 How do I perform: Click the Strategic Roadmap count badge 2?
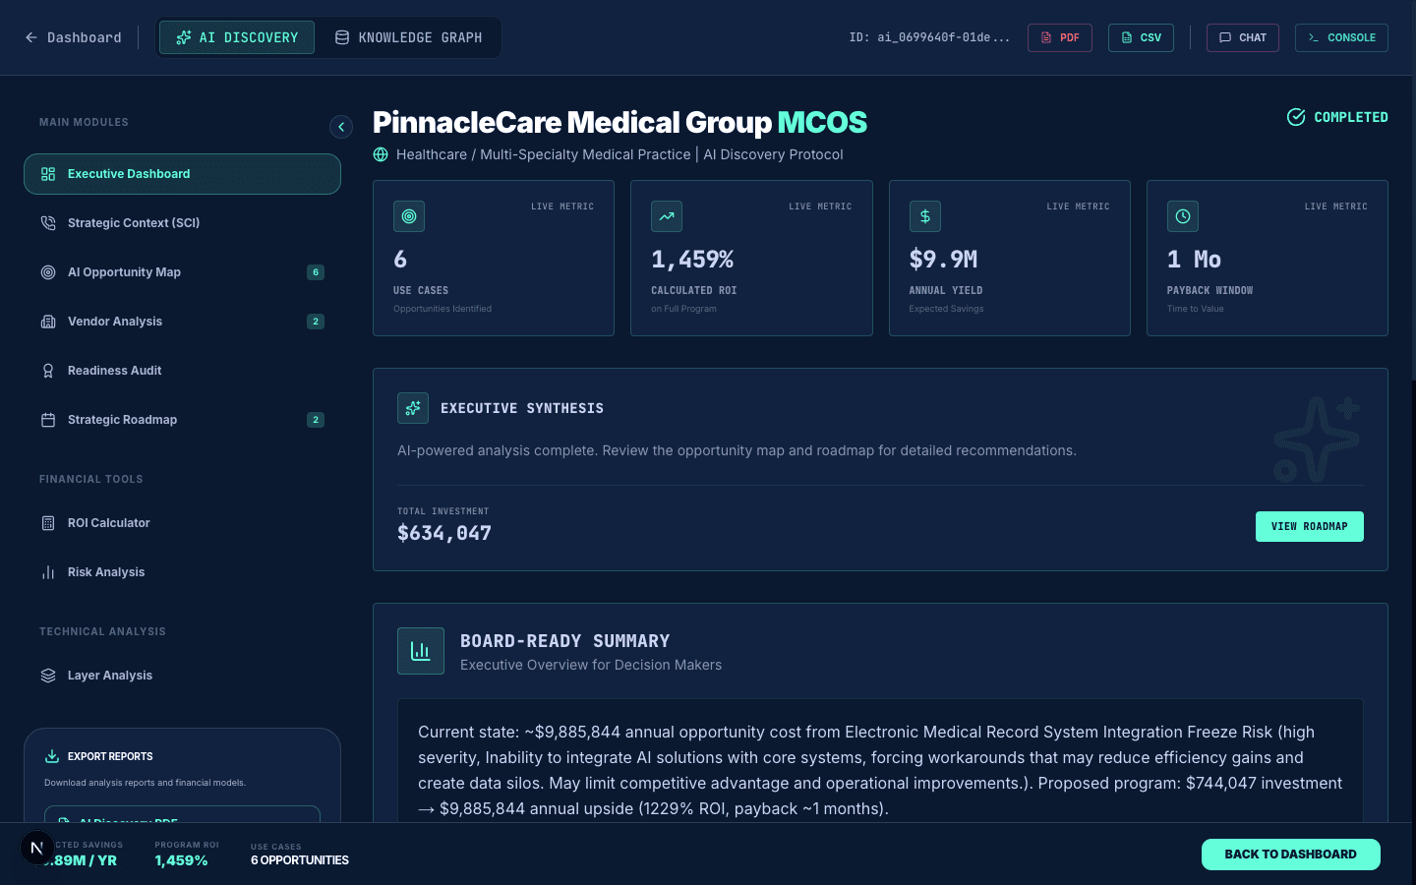(316, 420)
